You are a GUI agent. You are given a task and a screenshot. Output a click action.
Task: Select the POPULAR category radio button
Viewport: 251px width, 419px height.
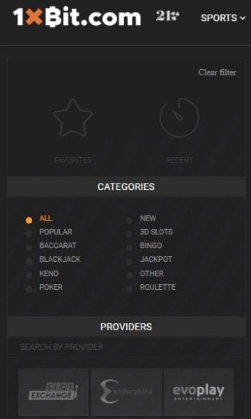tap(29, 234)
